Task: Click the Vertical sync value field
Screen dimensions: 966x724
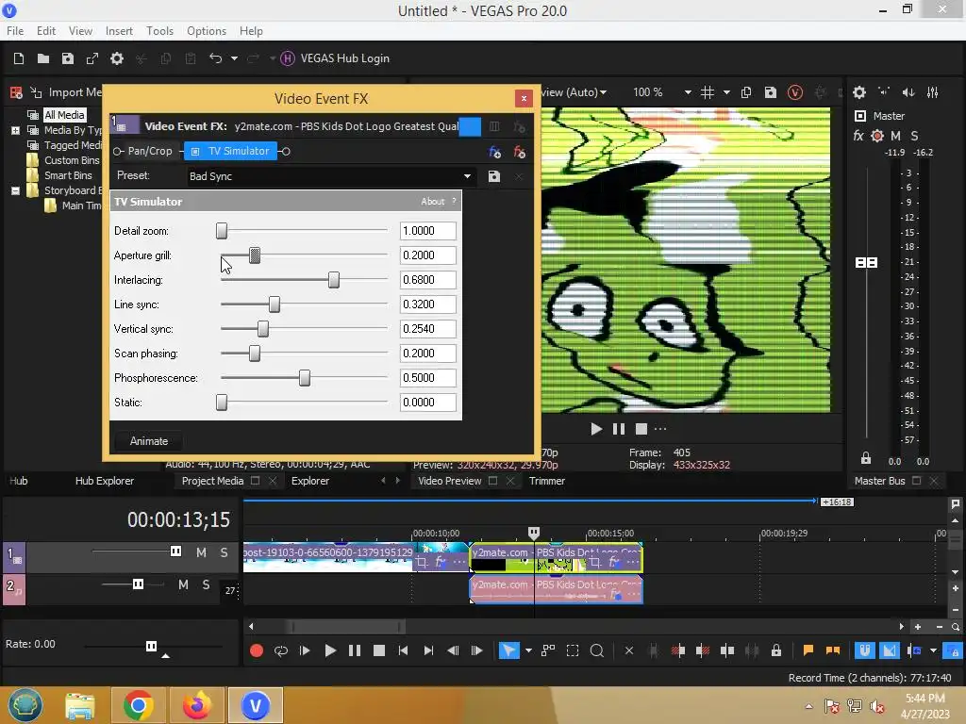Action: click(x=427, y=329)
